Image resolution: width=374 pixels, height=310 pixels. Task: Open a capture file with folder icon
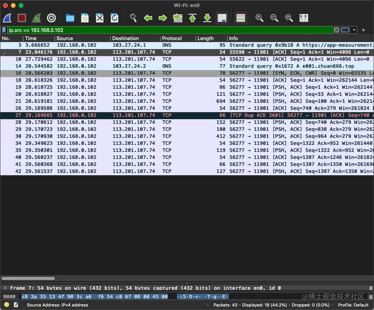[70, 18]
